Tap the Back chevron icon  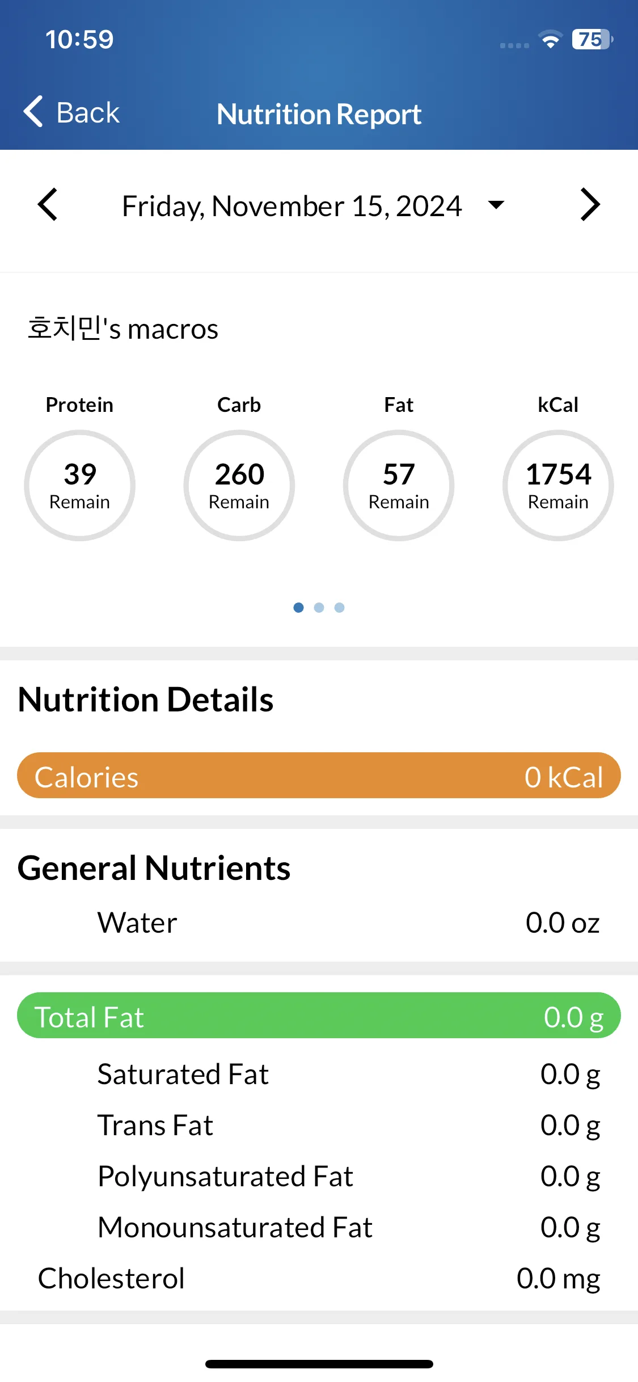pos(33,111)
